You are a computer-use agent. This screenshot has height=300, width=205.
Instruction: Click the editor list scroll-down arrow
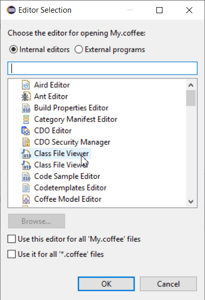[191, 201]
